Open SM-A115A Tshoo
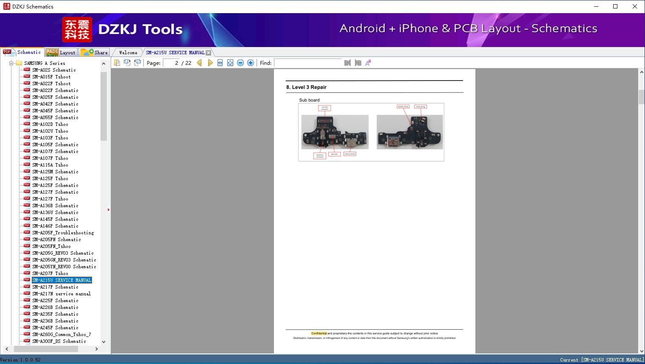Image resolution: width=645 pixels, height=364 pixels. tap(50, 165)
